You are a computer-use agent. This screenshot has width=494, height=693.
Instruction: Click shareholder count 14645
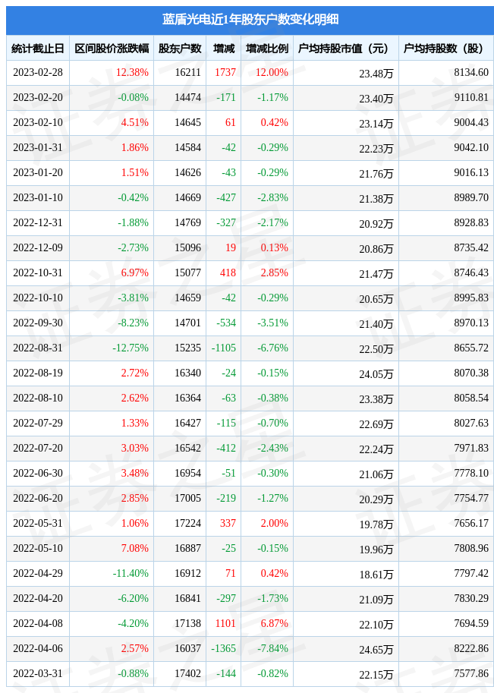(187, 122)
